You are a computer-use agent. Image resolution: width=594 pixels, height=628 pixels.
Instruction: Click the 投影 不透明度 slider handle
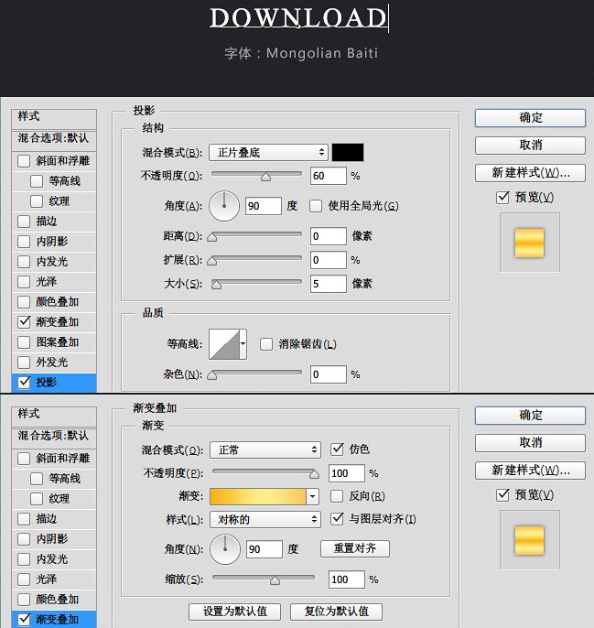click(265, 178)
